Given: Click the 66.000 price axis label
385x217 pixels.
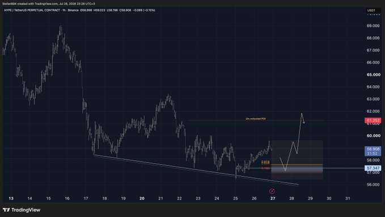Looking at the screenshot, I should [x=373, y=62].
